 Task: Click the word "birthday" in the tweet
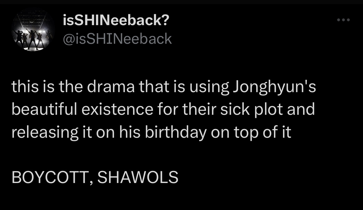click(x=176, y=132)
